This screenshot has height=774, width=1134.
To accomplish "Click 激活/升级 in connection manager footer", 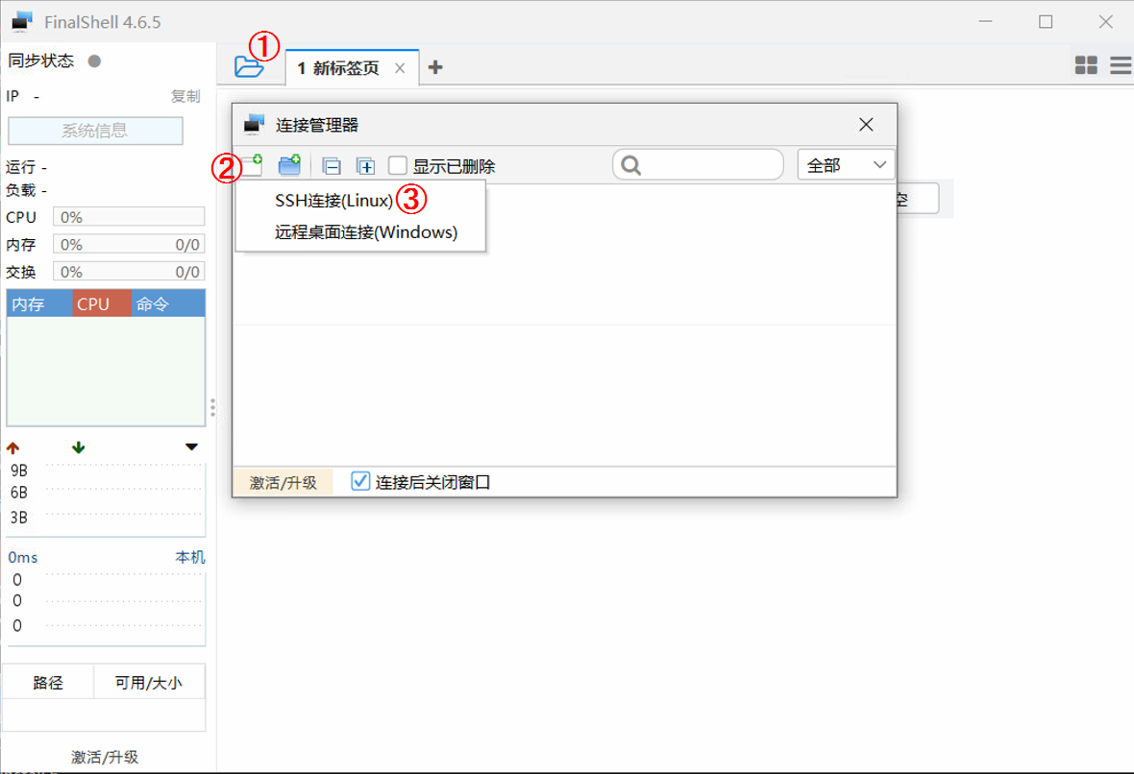I will coord(283,482).
